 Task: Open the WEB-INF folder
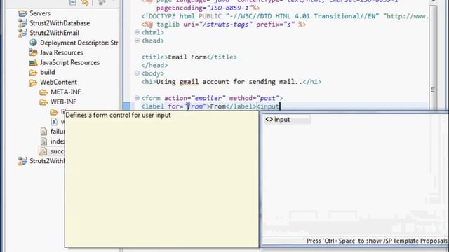(x=63, y=102)
